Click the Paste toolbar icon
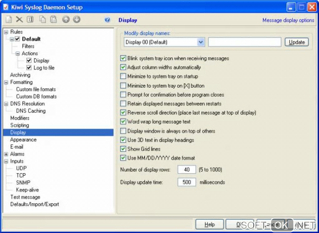The image size is (319, 233). tap(53, 19)
